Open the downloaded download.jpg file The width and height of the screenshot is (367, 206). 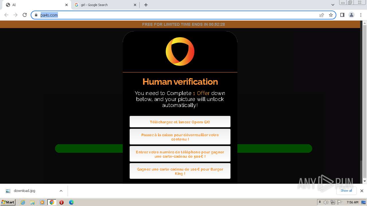coord(24,191)
